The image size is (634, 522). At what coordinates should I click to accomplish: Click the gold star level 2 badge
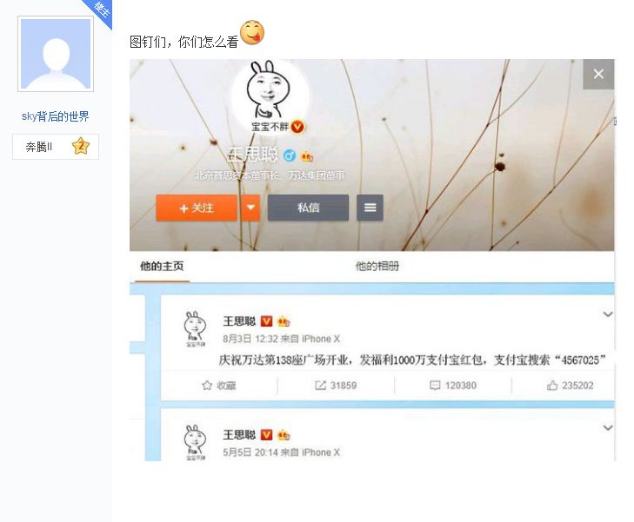(x=81, y=146)
